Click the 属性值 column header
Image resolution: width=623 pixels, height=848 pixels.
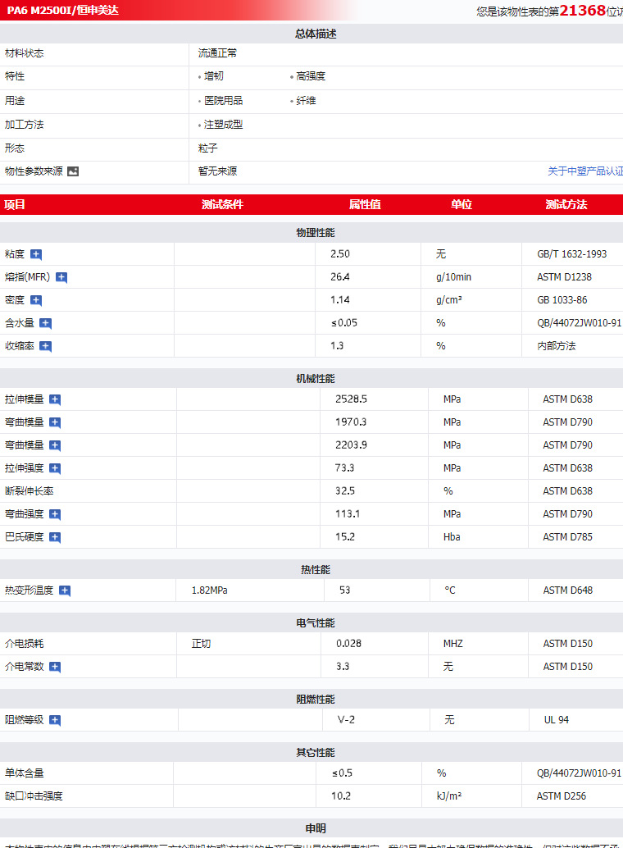(365, 204)
